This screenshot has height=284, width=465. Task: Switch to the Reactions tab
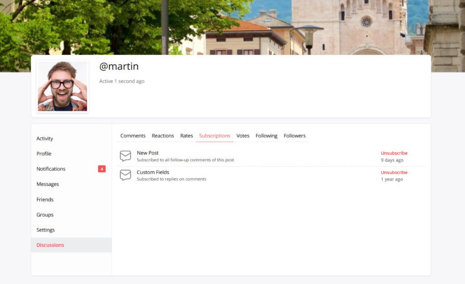[x=163, y=136]
